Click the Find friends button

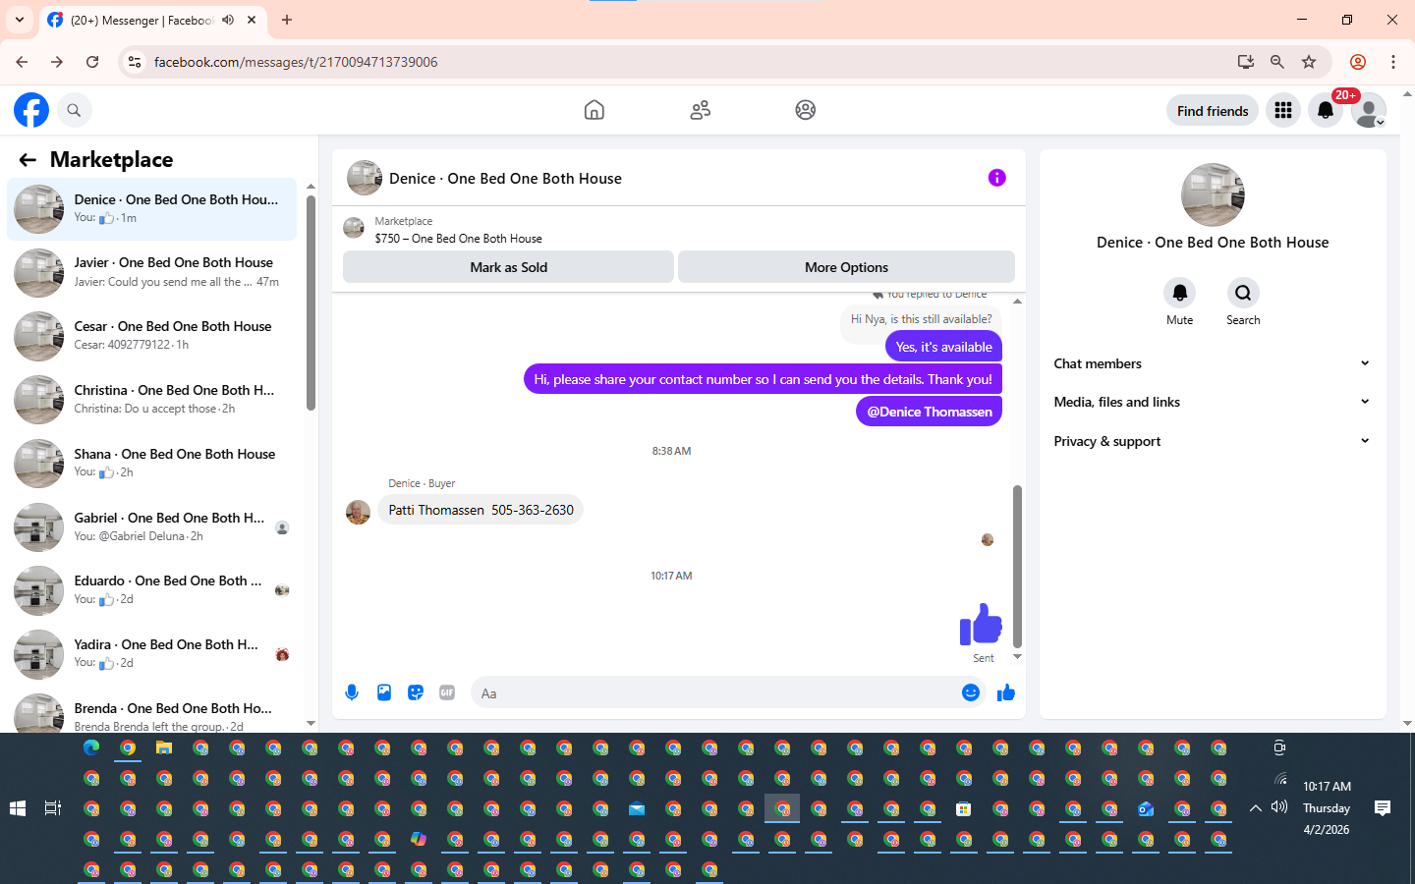coord(1213,111)
